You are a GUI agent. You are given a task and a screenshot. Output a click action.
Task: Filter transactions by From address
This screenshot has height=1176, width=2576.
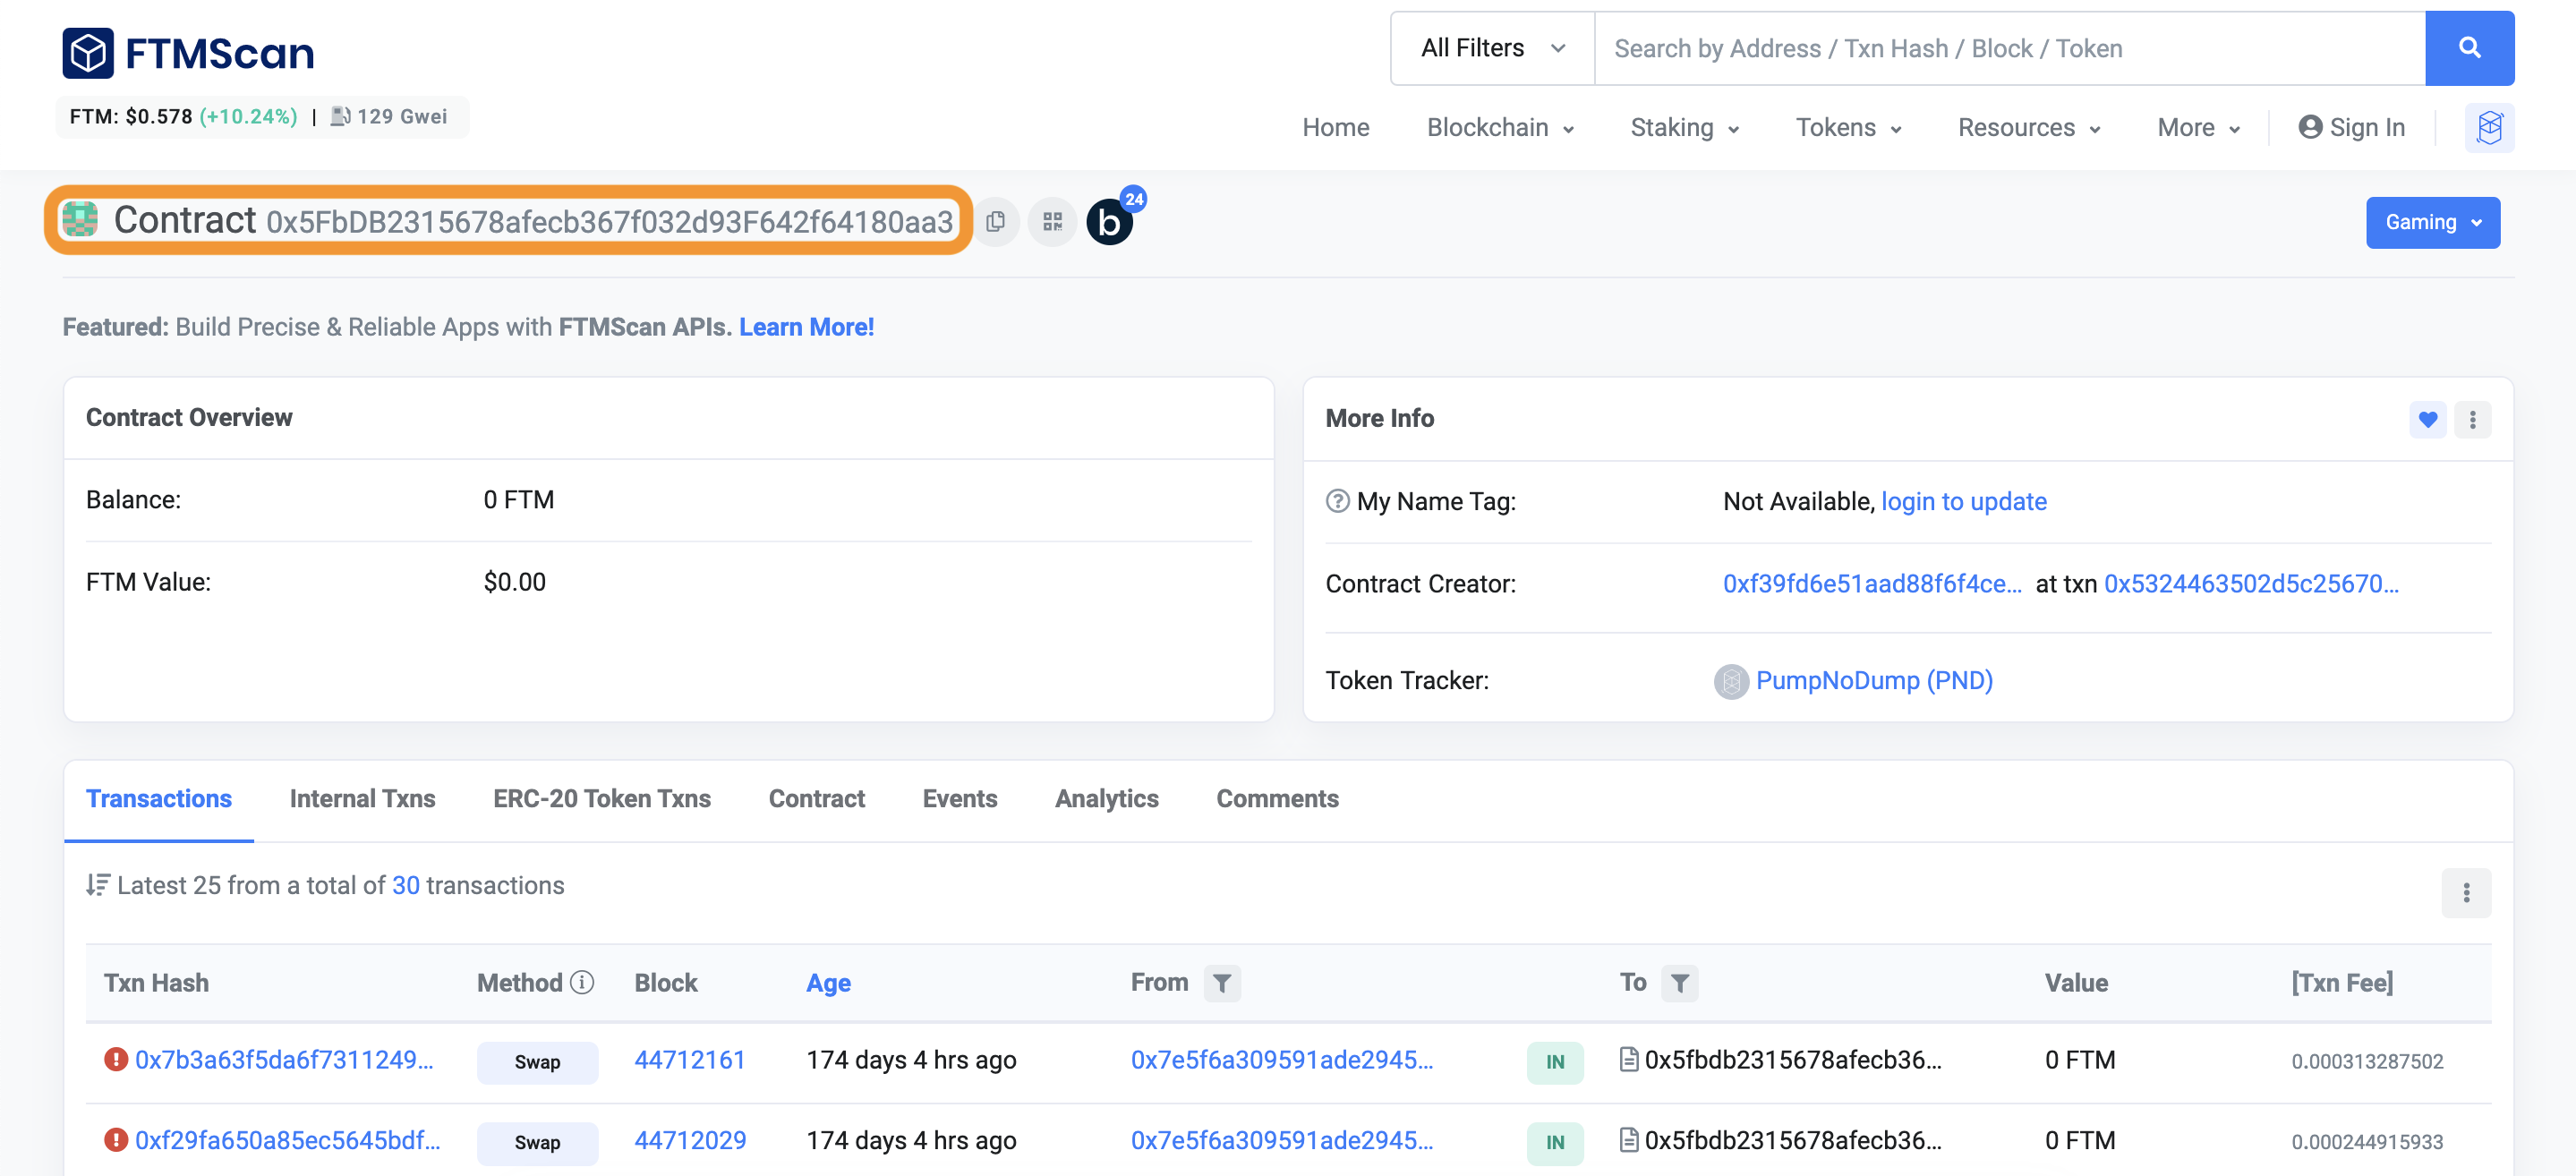click(1221, 983)
